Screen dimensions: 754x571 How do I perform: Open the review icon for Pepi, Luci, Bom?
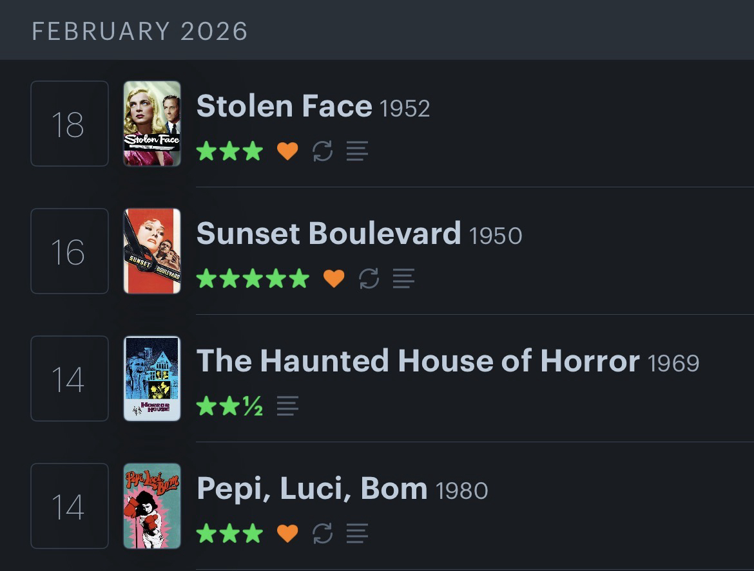point(357,534)
